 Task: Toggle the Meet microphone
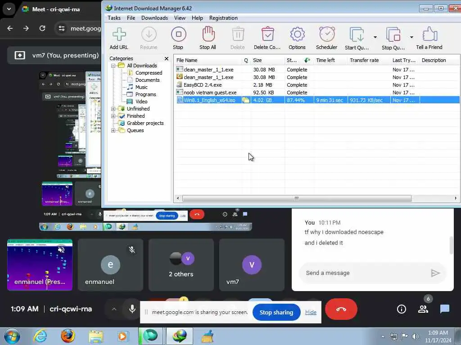tap(132, 309)
